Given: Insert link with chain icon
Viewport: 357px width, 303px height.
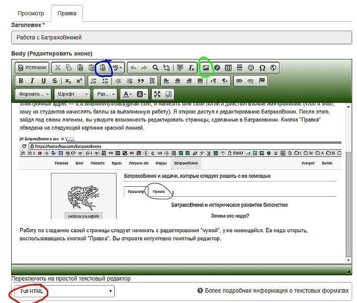Looking at the screenshot, I should (x=239, y=81).
